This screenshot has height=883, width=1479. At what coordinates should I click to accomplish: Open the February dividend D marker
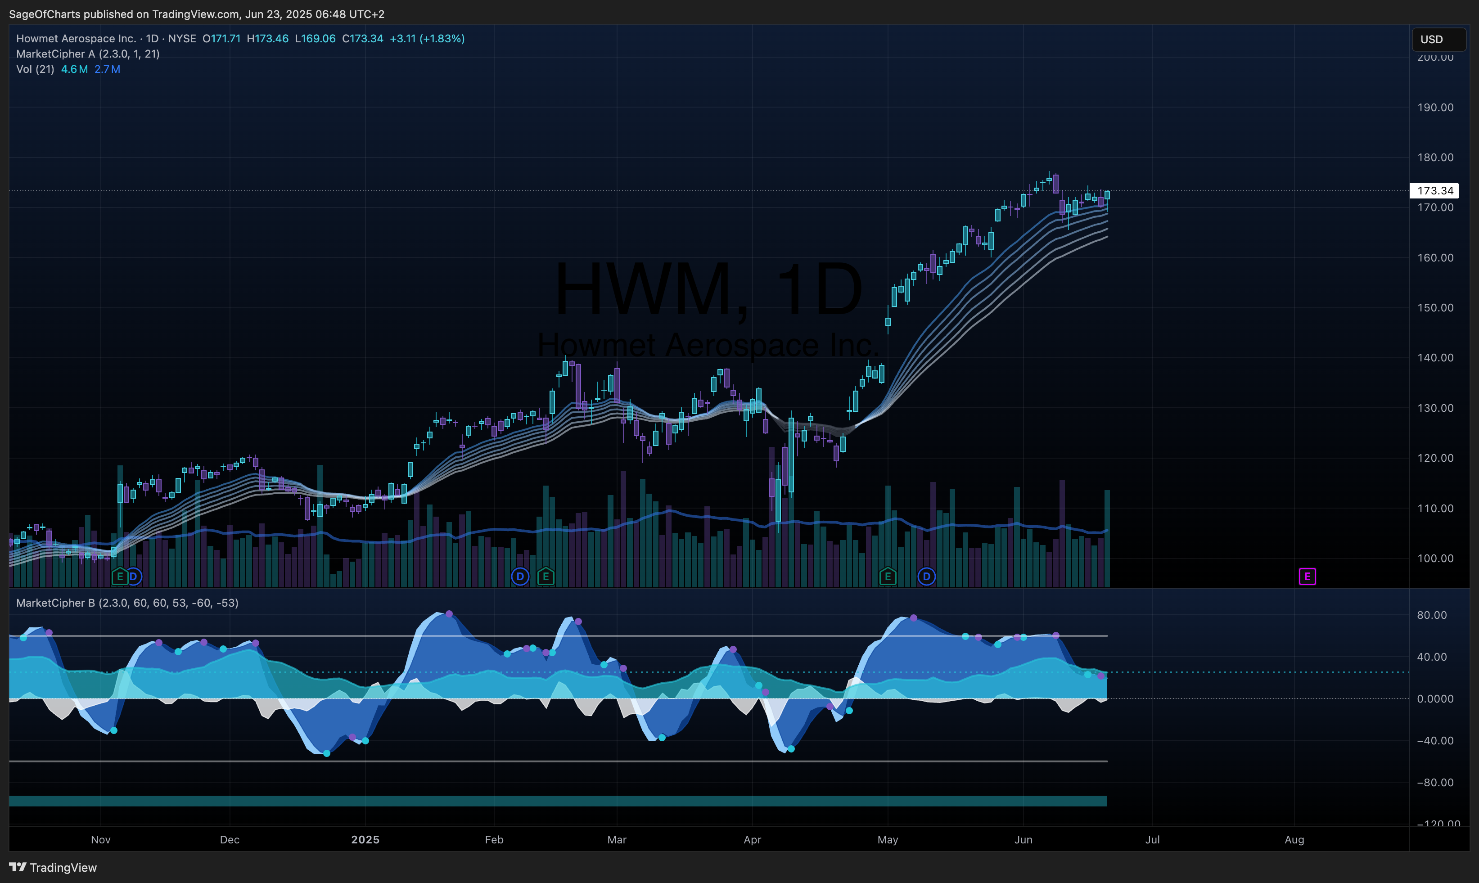click(520, 577)
